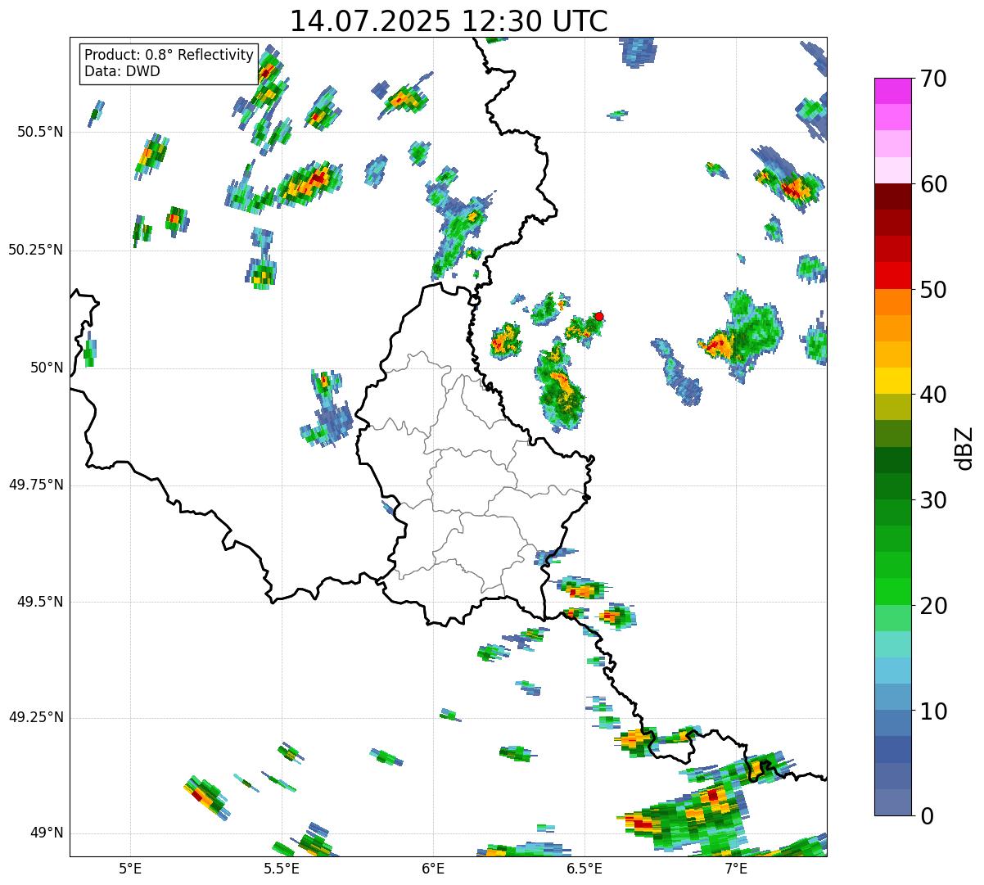Click the 49.5°N latitude label
This screenshot has width=984, height=885.
pyautogui.click(x=40, y=602)
